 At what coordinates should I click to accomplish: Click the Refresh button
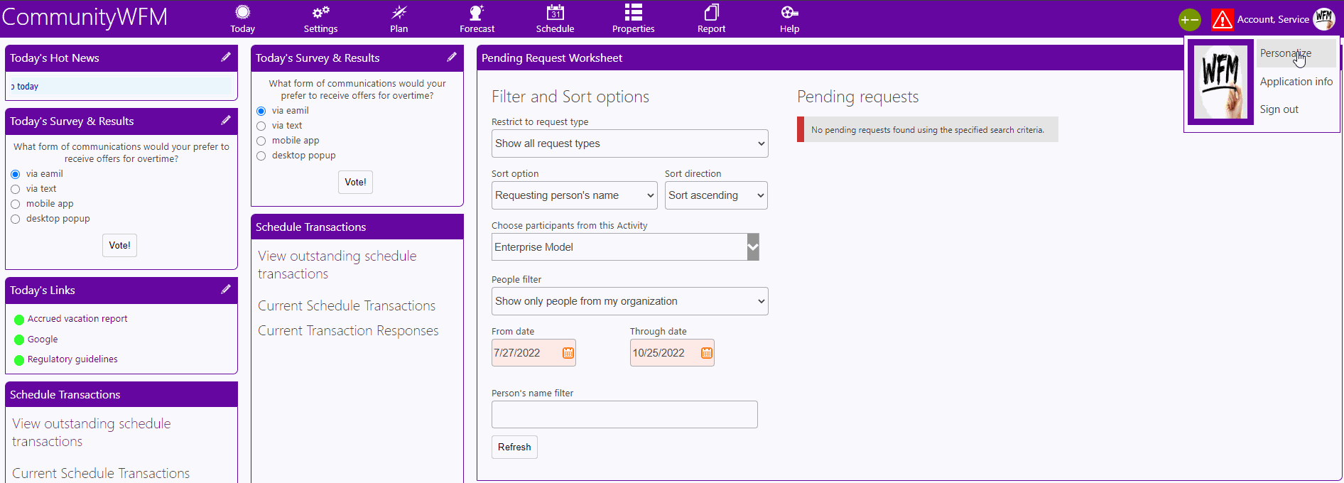[514, 447]
